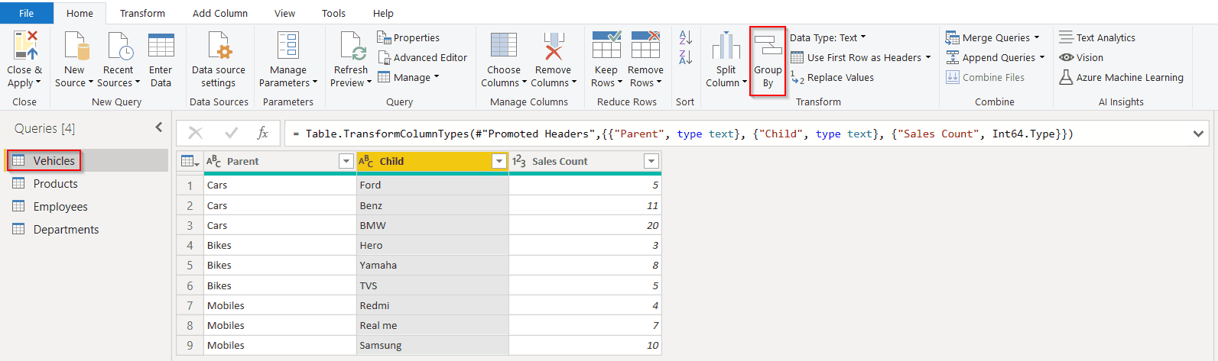
Task: Click Combine Files
Action: [985, 77]
